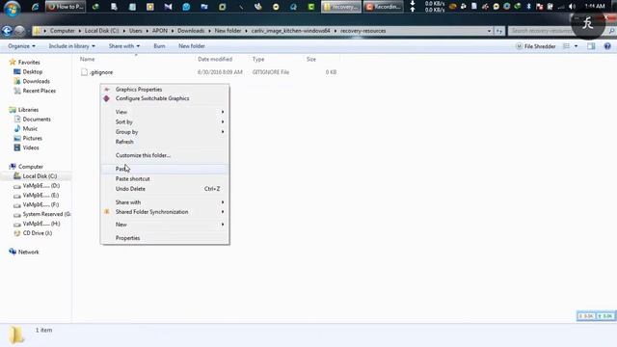Click Paste shortcut in context menu
The width and height of the screenshot is (617, 347).
click(165, 178)
